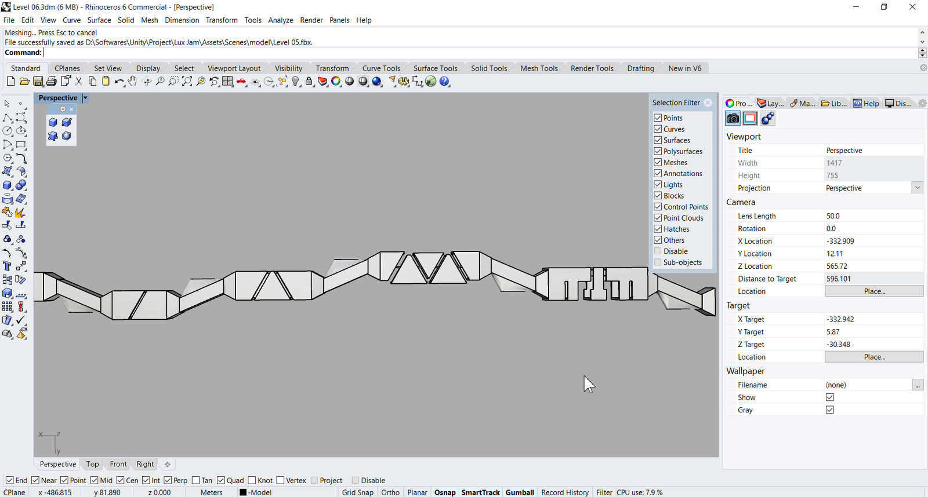
Task: Open the -Model layer selector in status bar
Action: pyautogui.click(x=256, y=492)
